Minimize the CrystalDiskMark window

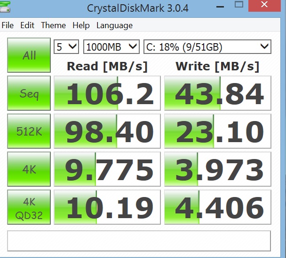[x=220, y=7]
